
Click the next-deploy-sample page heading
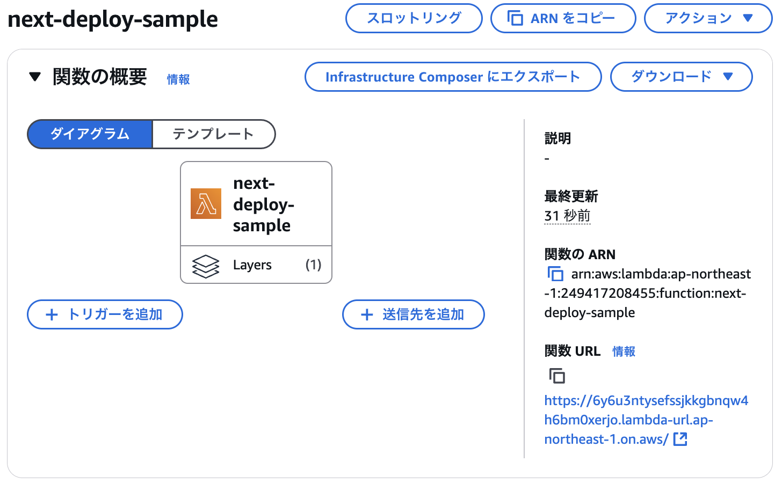point(113,19)
